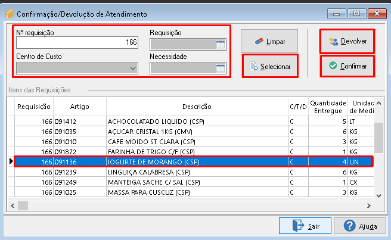Click the right arrow of horizontal scrollbar
391x240 pixels.
pos(369,206)
